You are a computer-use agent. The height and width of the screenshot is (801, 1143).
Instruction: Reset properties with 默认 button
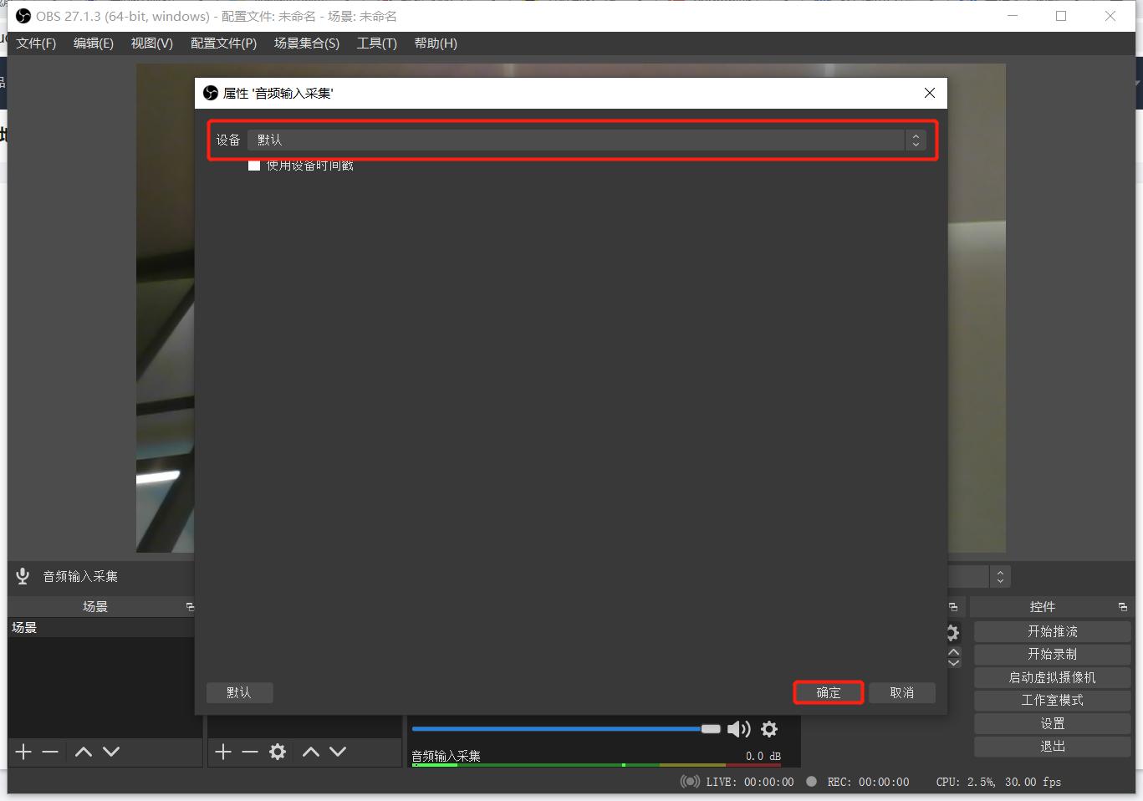(x=239, y=692)
